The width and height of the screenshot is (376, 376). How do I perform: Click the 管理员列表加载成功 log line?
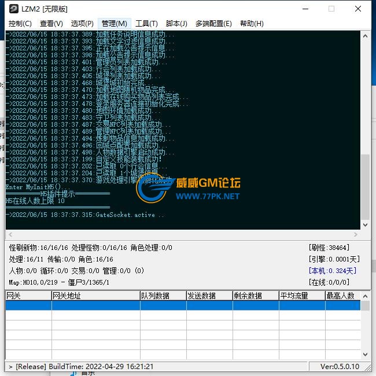(x=87, y=62)
